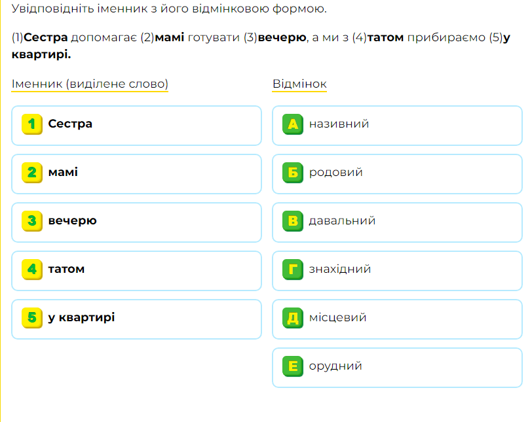Click the green letter Д badge
The width and height of the screenshot is (530, 422).
point(293,318)
